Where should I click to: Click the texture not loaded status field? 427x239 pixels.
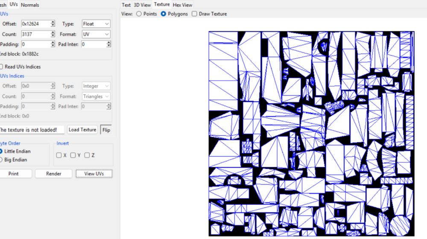tap(32, 130)
